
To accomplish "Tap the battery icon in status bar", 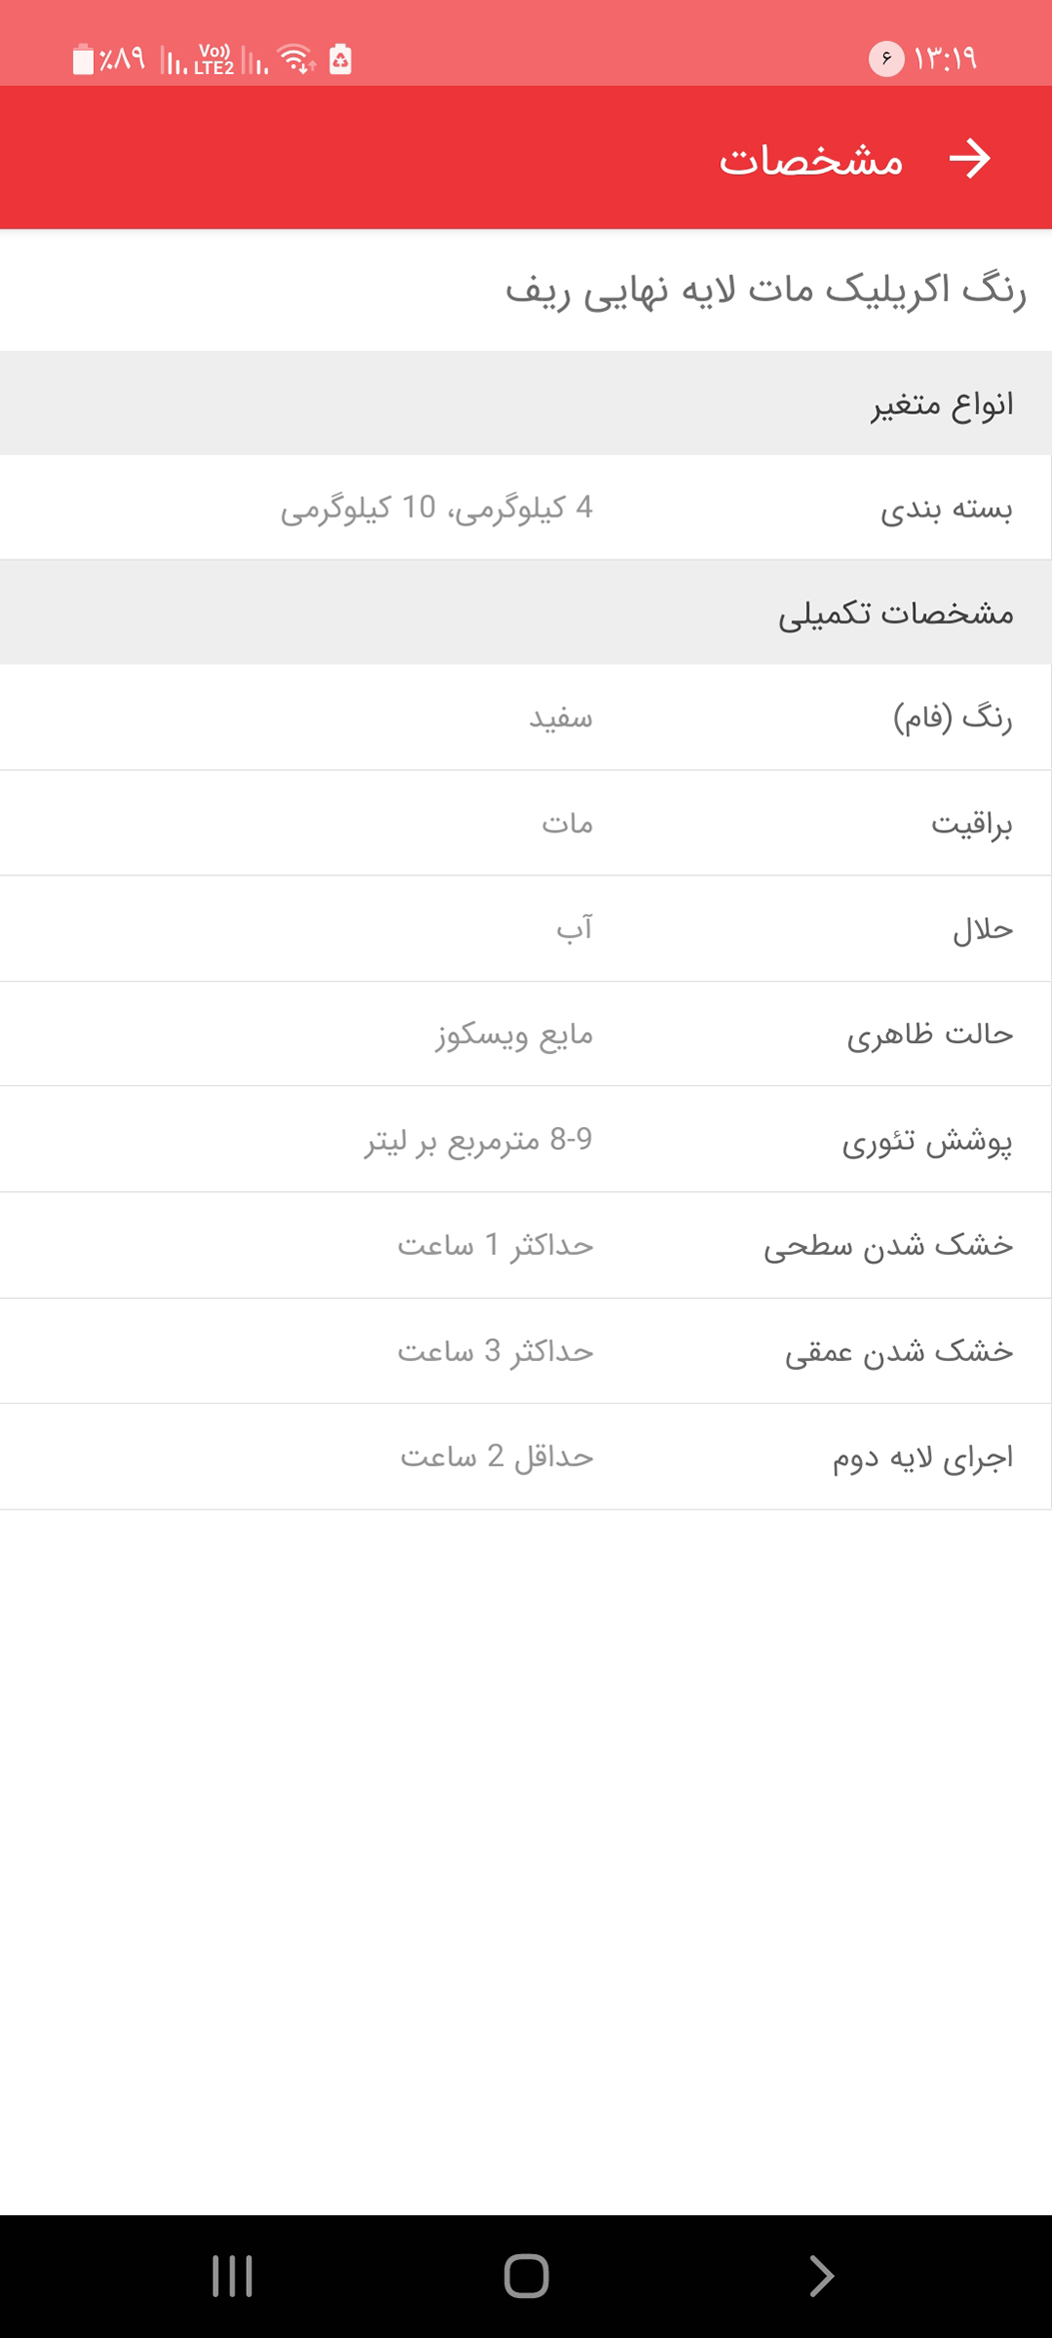I will 83,60.
